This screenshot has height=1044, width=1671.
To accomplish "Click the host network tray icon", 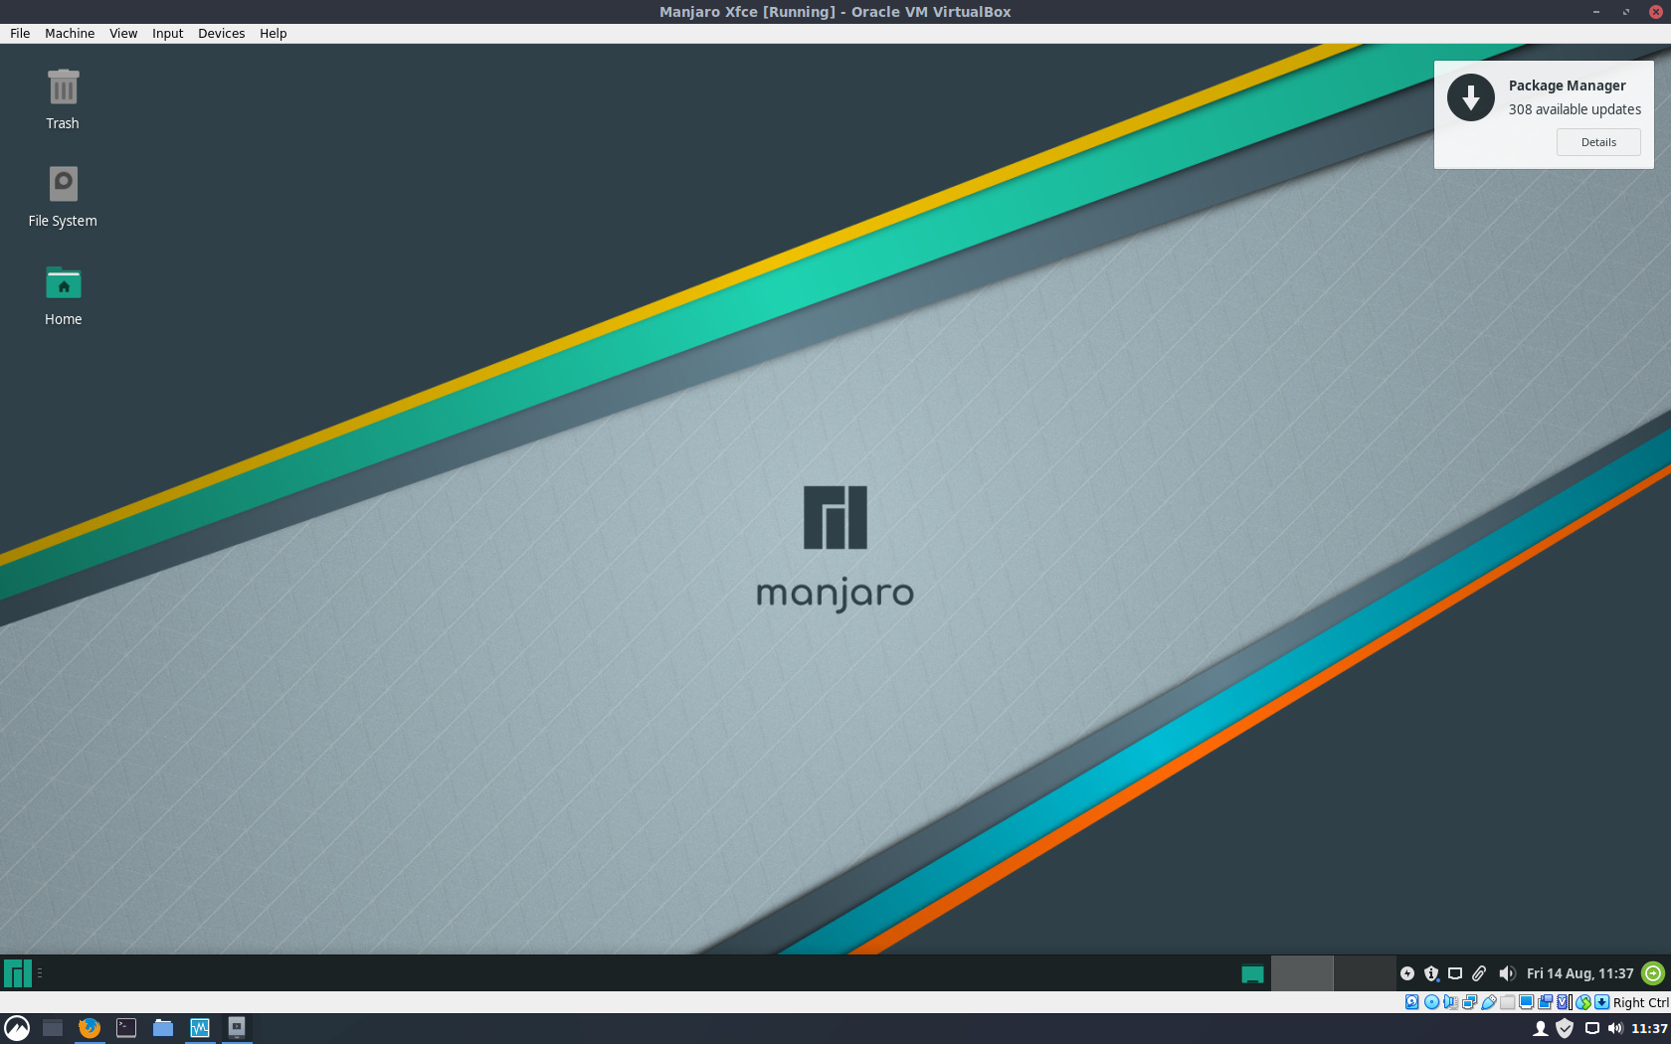I will [1592, 1029].
